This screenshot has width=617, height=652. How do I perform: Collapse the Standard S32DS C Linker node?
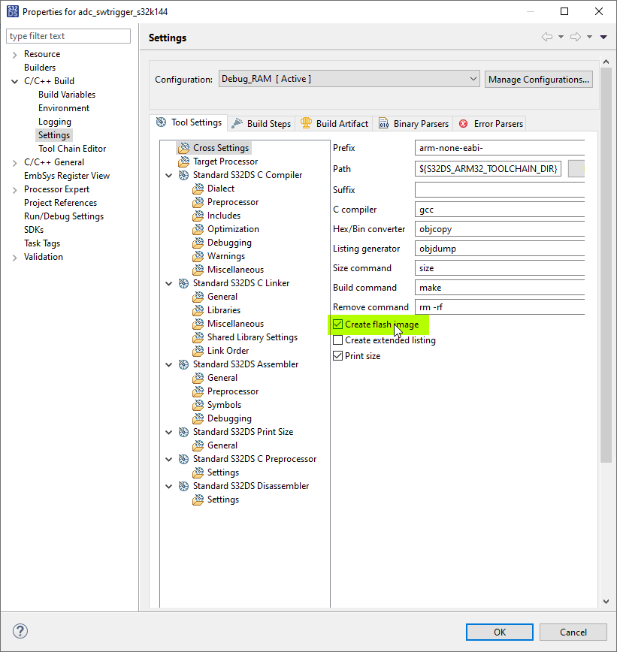[169, 284]
